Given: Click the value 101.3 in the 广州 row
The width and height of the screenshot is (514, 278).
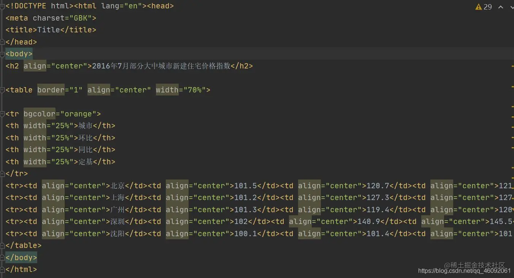Looking at the screenshot, I should [246, 210].
